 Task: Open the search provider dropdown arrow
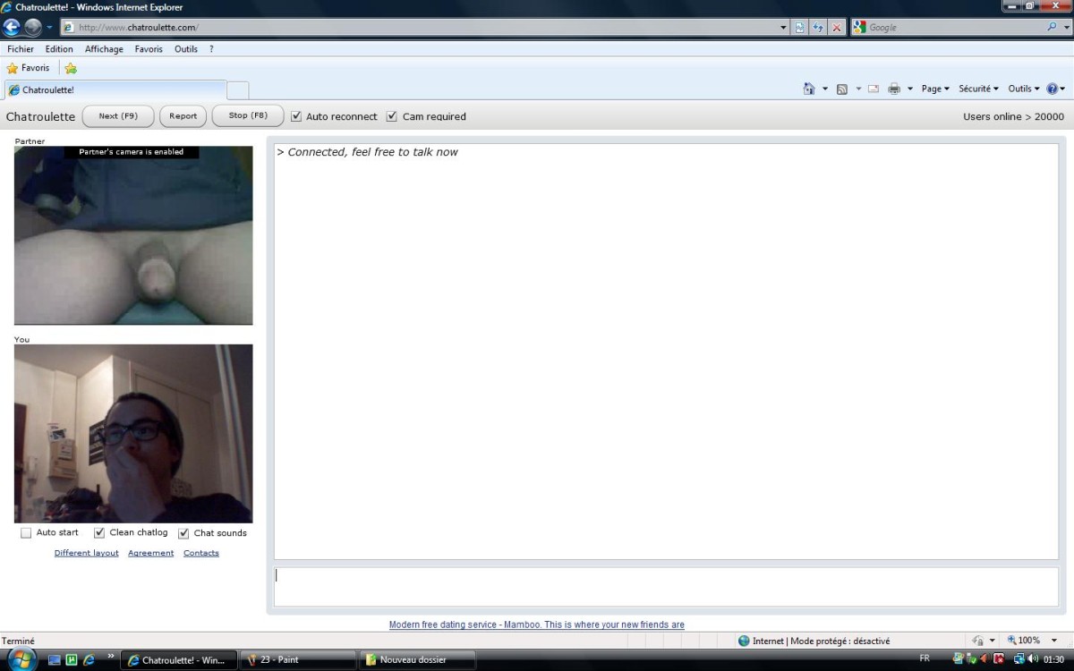tap(1064, 28)
